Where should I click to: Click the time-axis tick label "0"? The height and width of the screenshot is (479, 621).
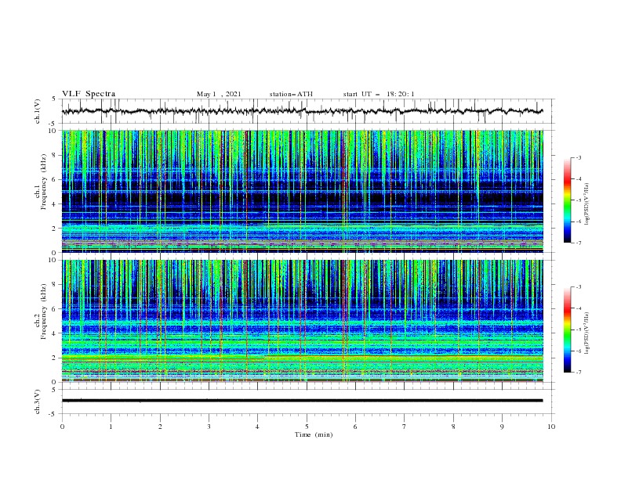[62, 427]
